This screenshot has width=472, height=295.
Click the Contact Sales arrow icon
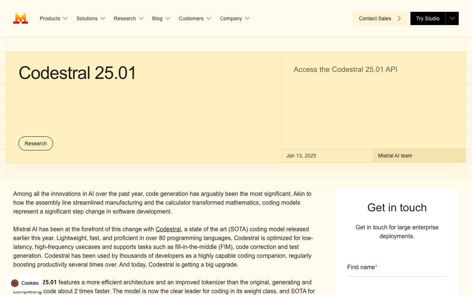click(x=399, y=18)
